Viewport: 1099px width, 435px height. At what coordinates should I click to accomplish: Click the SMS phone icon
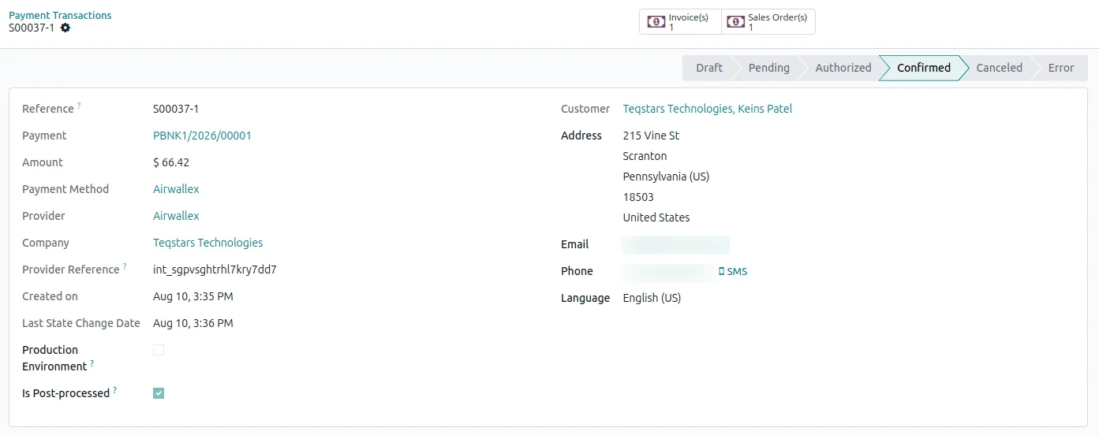722,272
